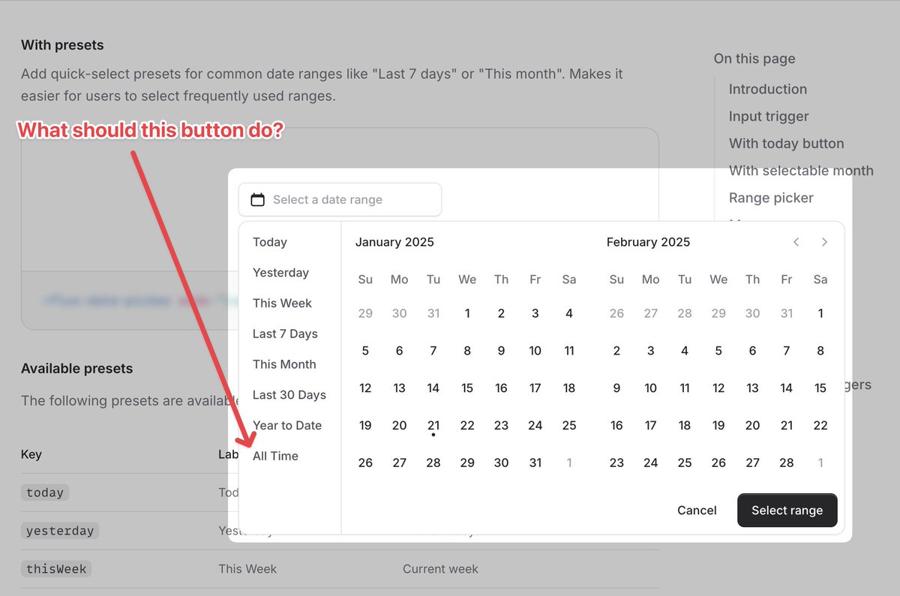The image size is (900, 596).
Task: Pick the Last 7 Days preset
Action: click(285, 334)
